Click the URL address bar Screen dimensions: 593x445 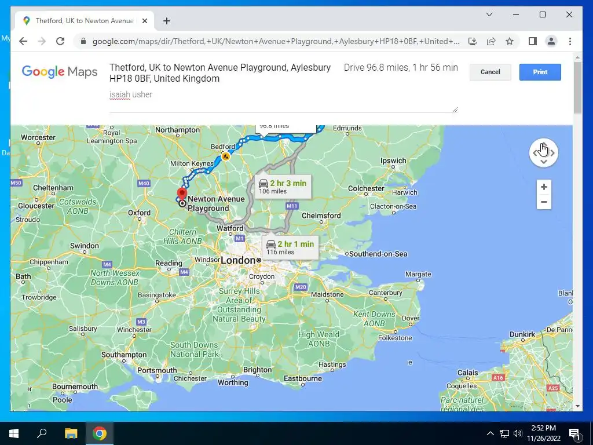coord(276,41)
